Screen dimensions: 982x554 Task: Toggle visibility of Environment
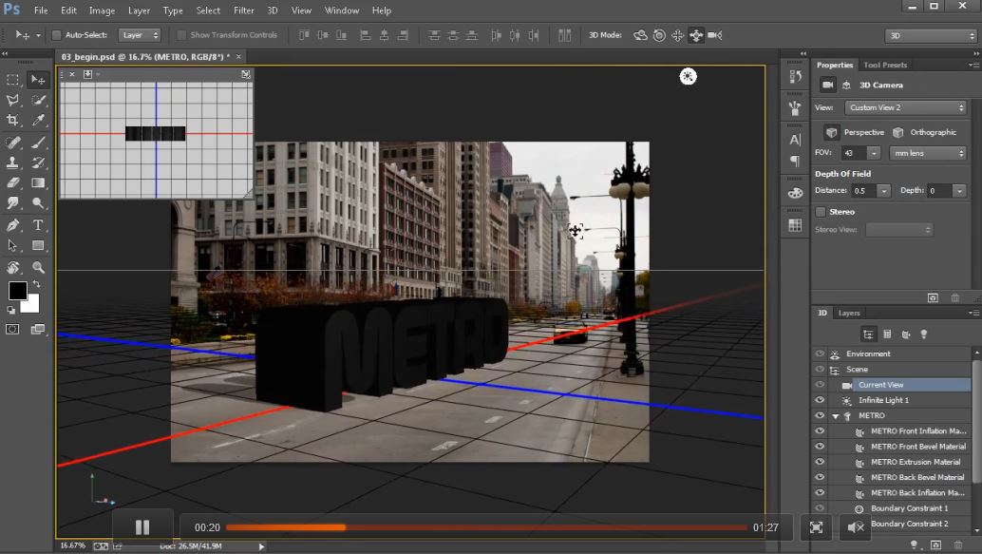pyautogui.click(x=820, y=353)
